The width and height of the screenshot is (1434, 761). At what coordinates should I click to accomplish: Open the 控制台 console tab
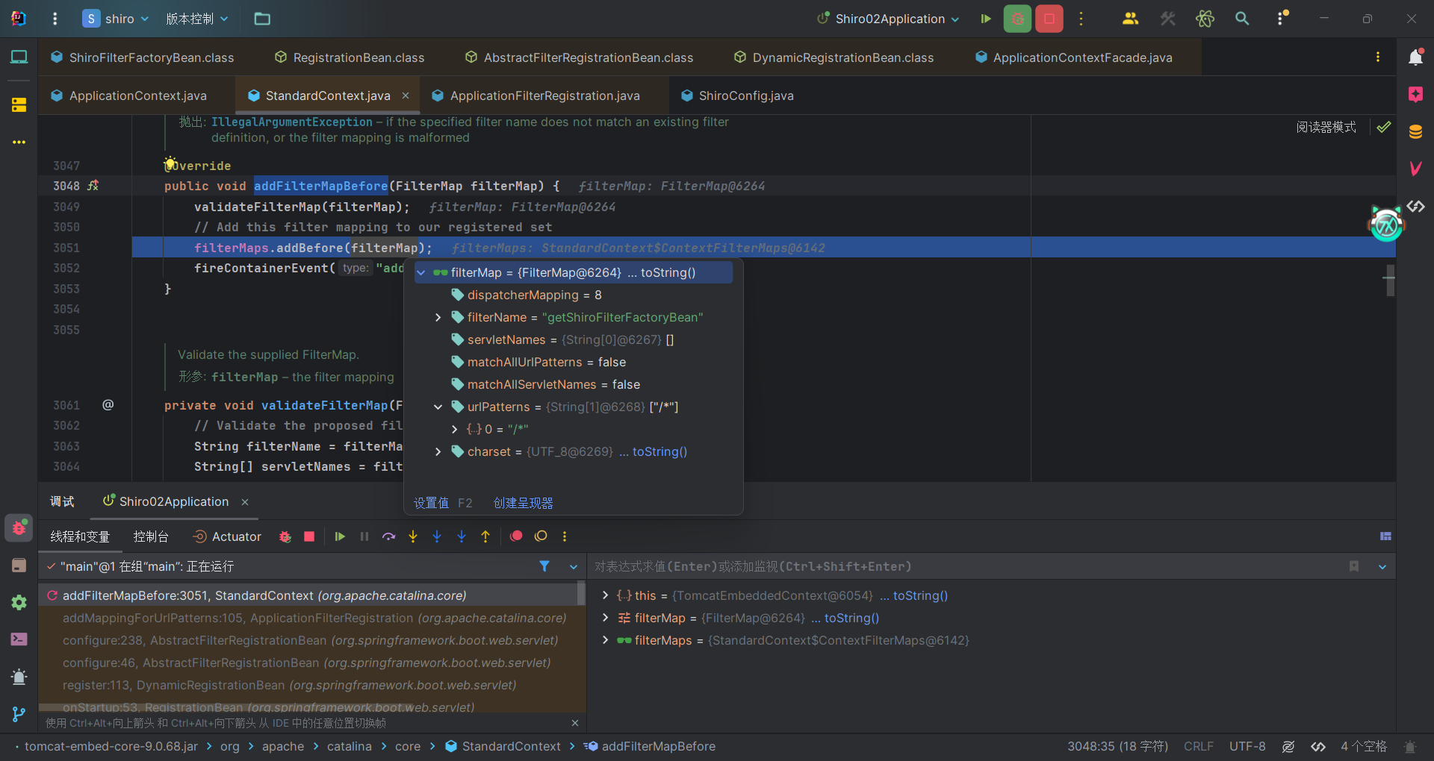[151, 536]
